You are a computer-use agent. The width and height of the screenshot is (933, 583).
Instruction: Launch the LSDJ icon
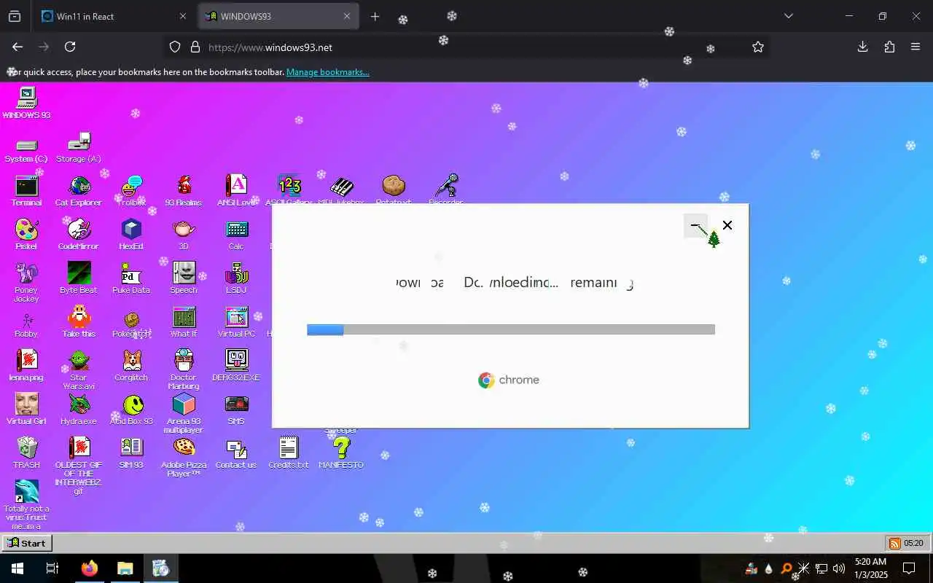click(x=236, y=279)
